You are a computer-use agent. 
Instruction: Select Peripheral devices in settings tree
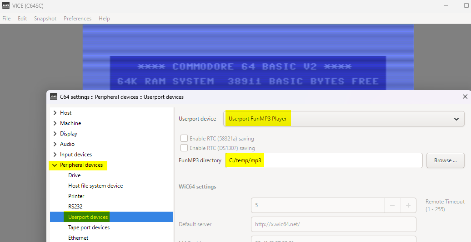(81, 165)
